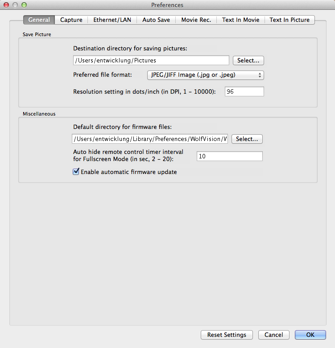Click the pictures destination directory field
The height and width of the screenshot is (348, 335).
(x=151, y=60)
